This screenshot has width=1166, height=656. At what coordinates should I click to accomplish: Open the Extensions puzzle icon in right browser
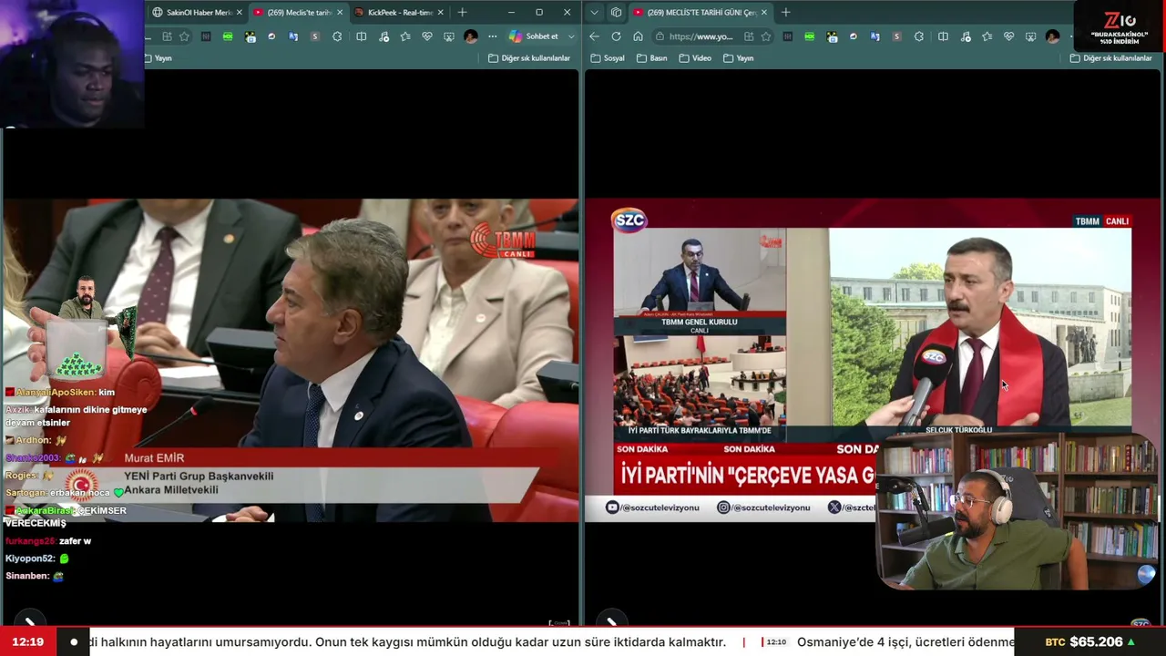(x=918, y=36)
